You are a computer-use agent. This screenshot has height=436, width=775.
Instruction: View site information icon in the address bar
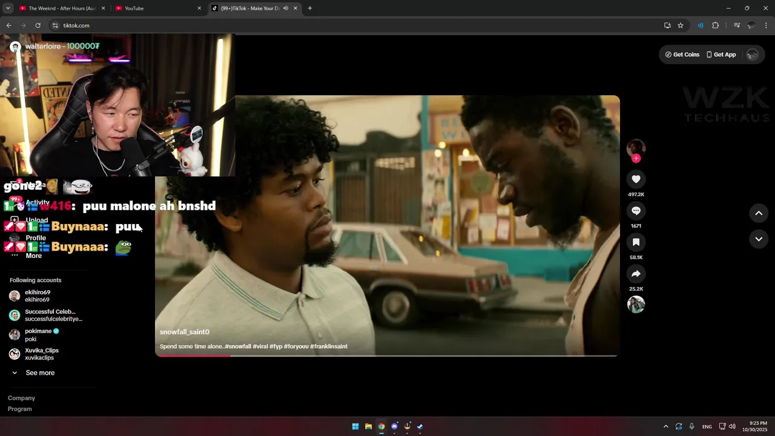pos(55,25)
